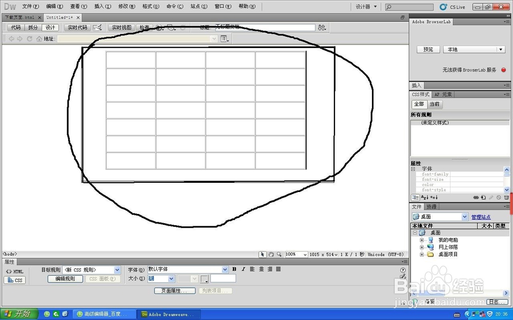
Task: Open the 管理站点 link
Action: (481, 217)
